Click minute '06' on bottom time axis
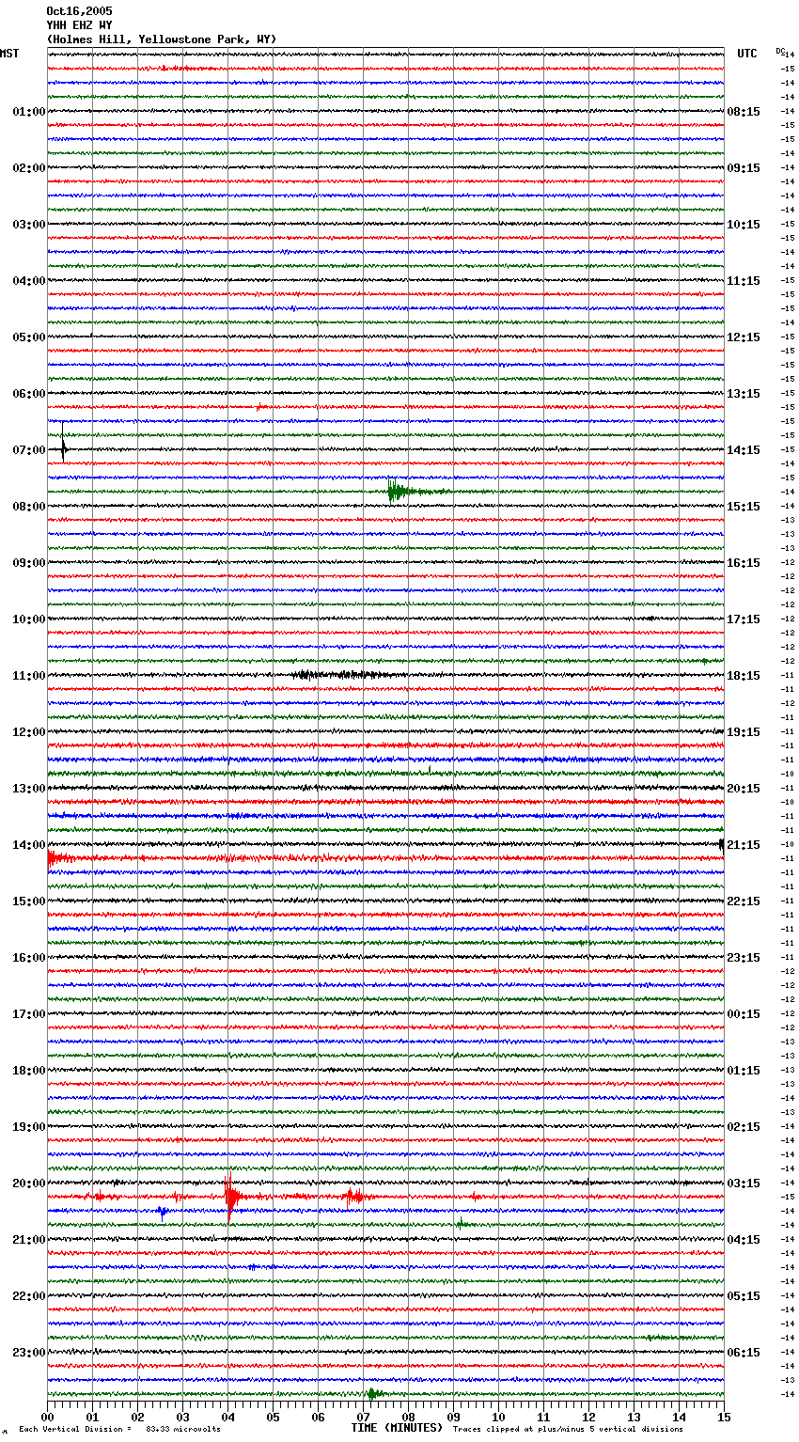Image resolution: width=799 pixels, height=1442 pixels. click(318, 1417)
